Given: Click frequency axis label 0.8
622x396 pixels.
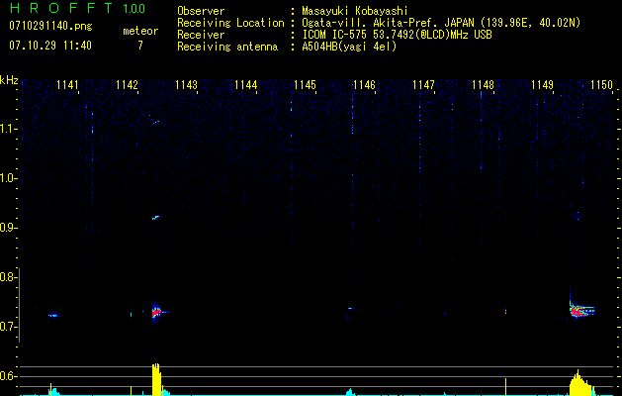Looking at the screenshot, I should (x=9, y=277).
